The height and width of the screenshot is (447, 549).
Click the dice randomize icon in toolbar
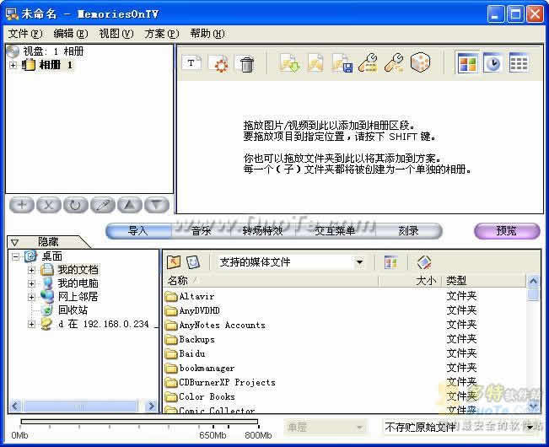point(419,64)
